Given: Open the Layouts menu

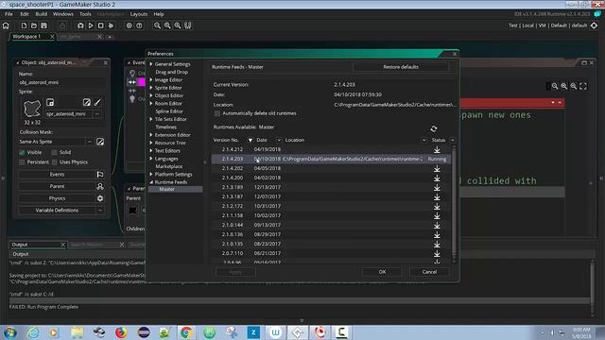Looking at the screenshot, I should 139,14.
